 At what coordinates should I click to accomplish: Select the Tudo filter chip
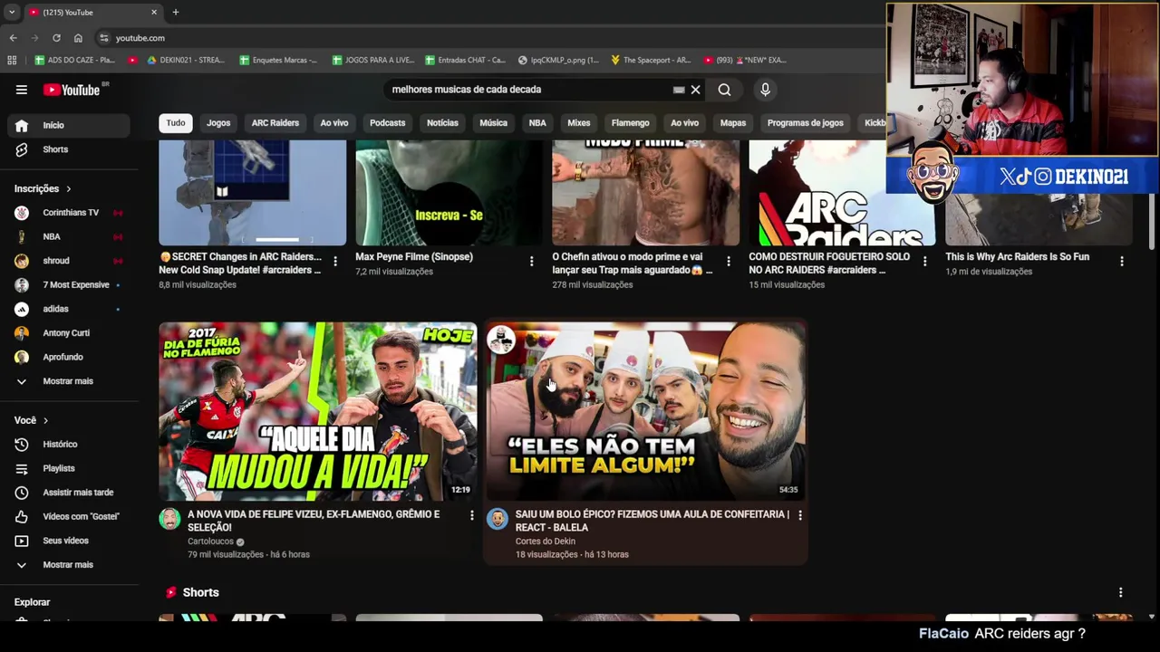[x=176, y=123]
